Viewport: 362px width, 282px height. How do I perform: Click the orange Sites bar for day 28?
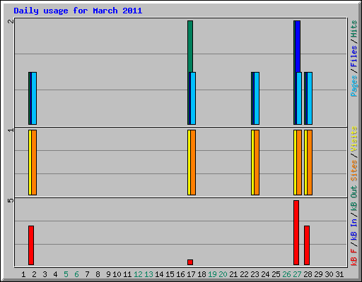point(310,162)
